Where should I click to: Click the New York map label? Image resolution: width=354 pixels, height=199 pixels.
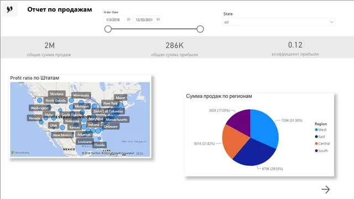[111, 103]
